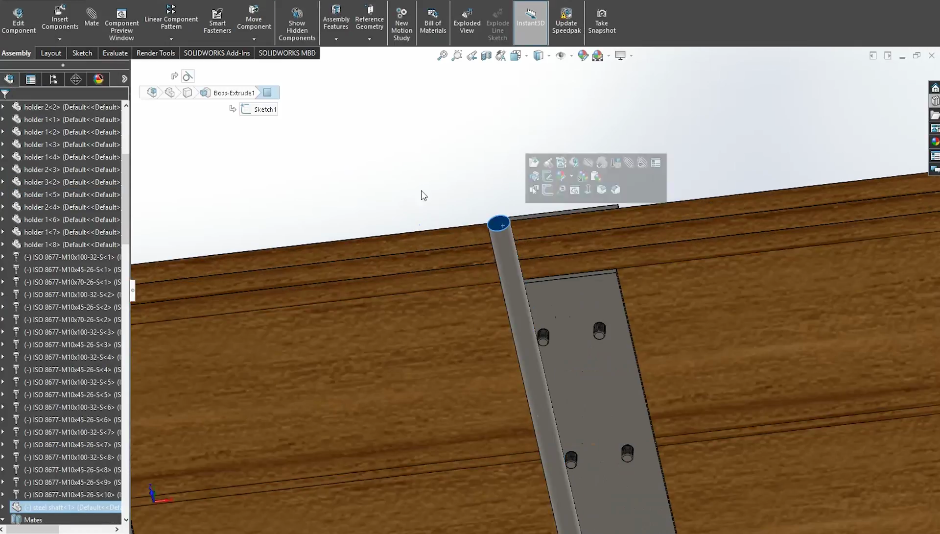Select the New Motion Study icon
The width and height of the screenshot is (940, 534).
pyautogui.click(x=401, y=23)
